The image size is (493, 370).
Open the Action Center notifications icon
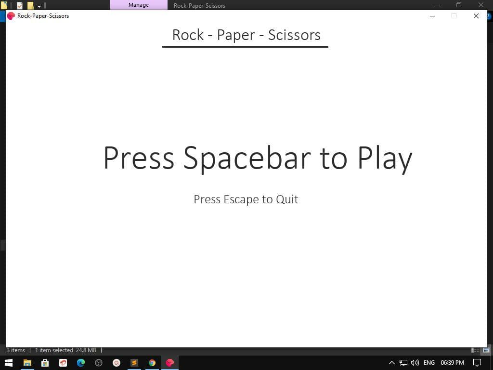(477, 363)
